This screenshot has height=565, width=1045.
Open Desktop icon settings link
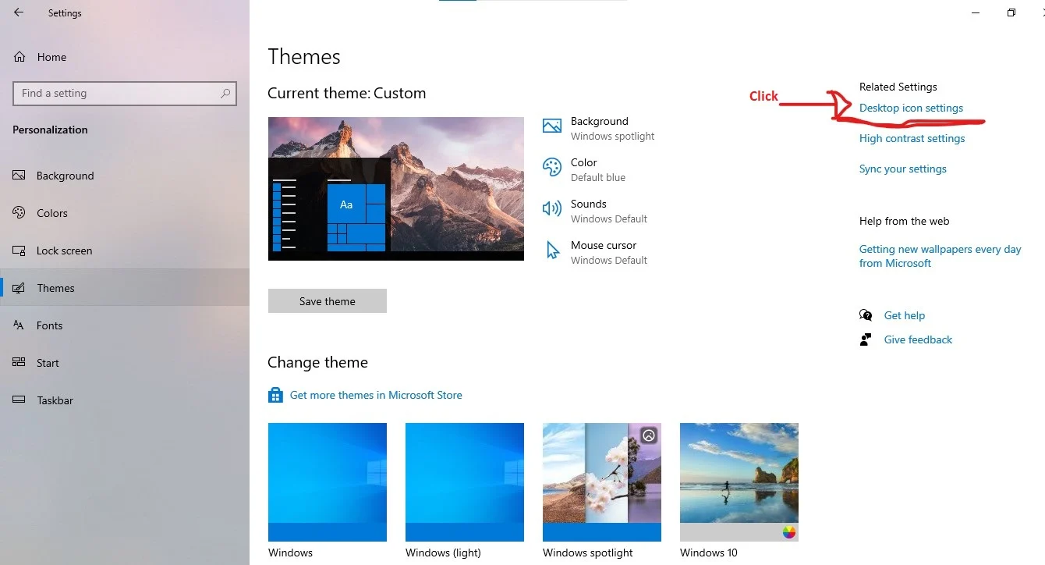(911, 108)
